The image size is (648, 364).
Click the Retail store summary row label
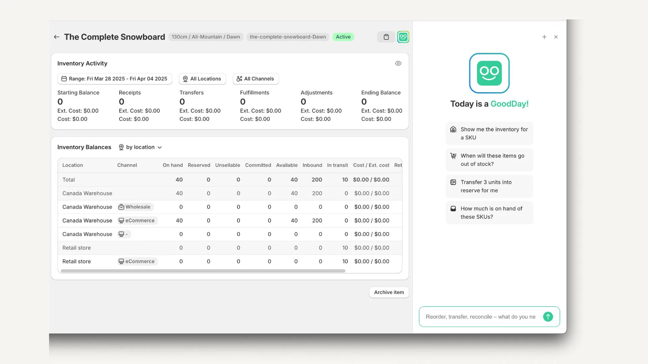[x=76, y=248]
